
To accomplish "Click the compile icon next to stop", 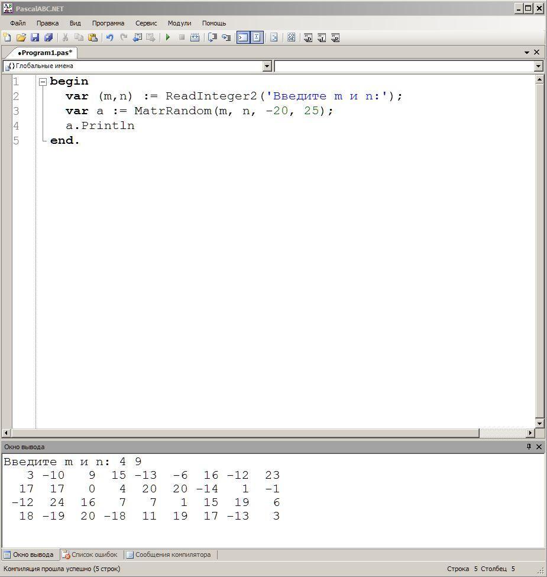I will point(195,37).
